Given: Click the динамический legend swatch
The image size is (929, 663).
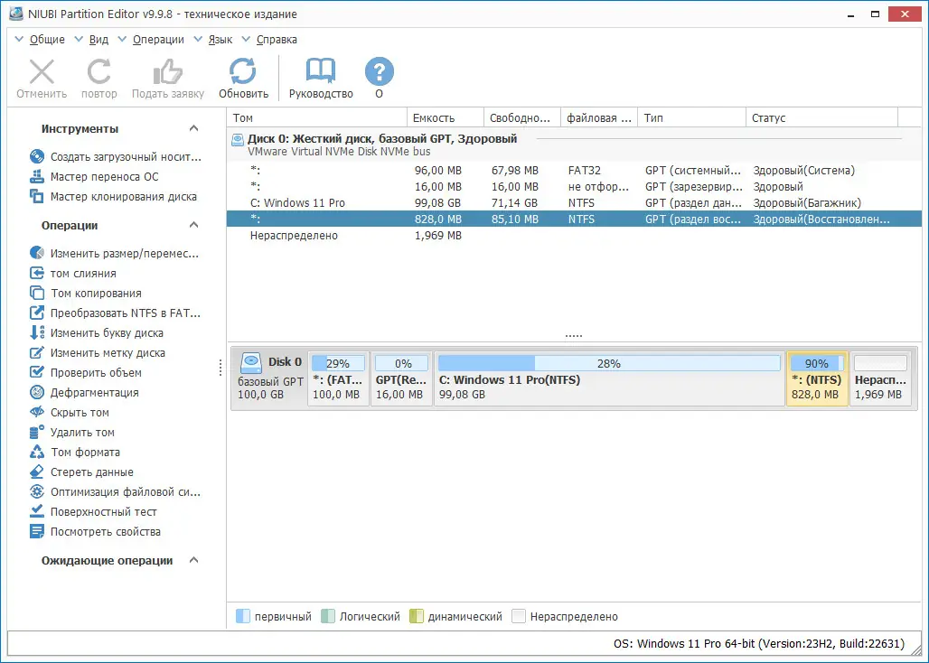Looking at the screenshot, I should (x=417, y=616).
